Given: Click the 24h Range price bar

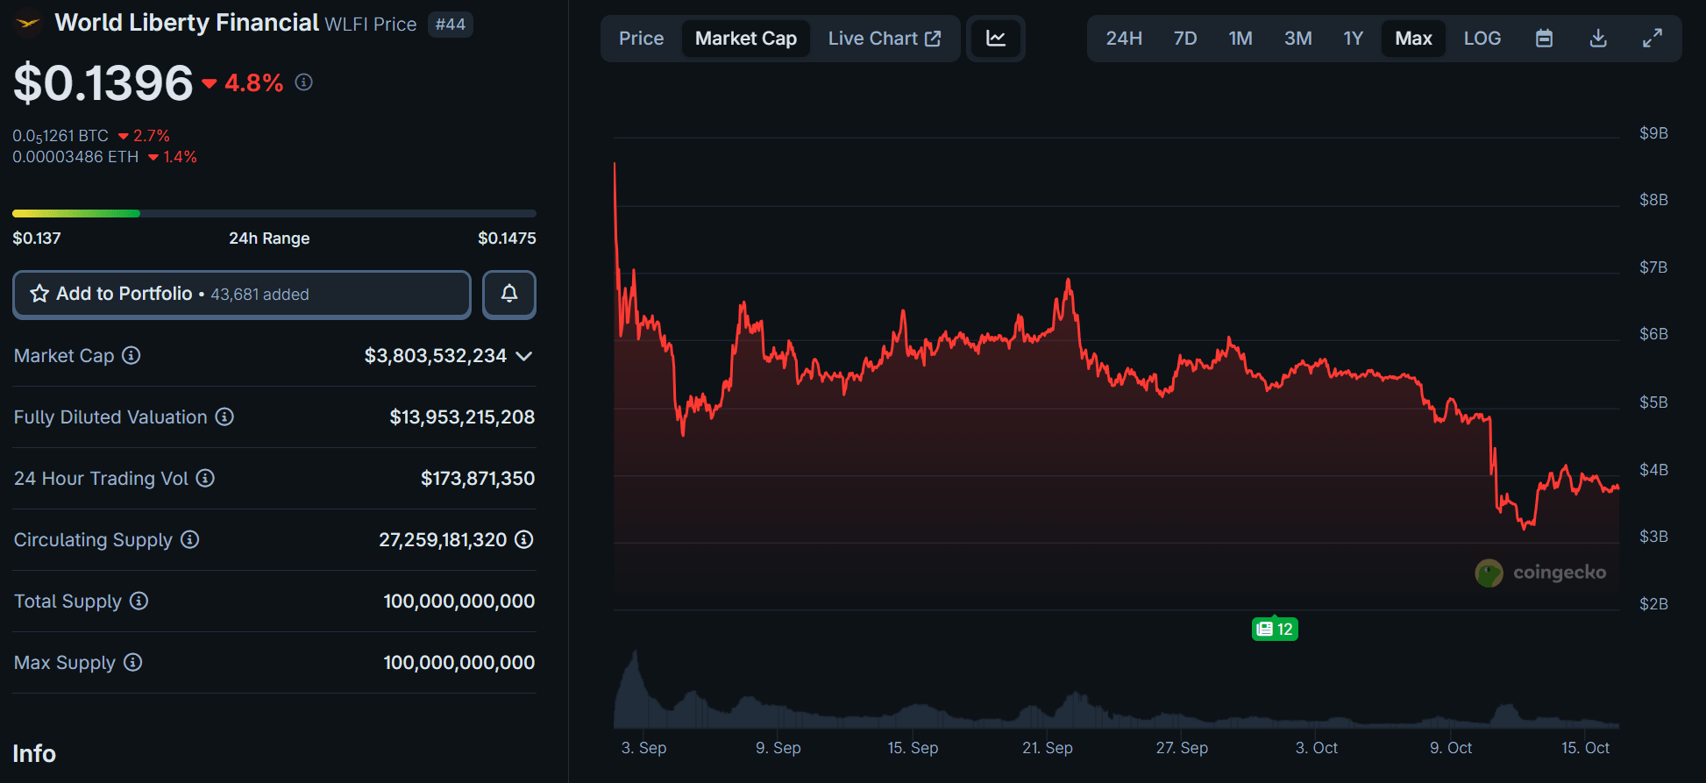Looking at the screenshot, I should (x=274, y=214).
